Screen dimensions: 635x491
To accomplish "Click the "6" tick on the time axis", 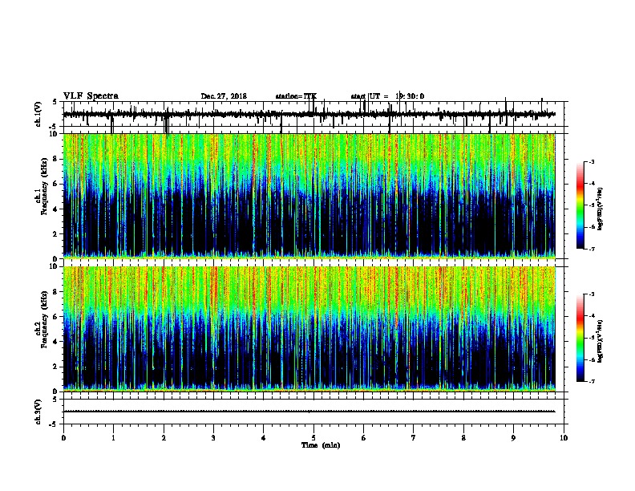I will 364,438.
